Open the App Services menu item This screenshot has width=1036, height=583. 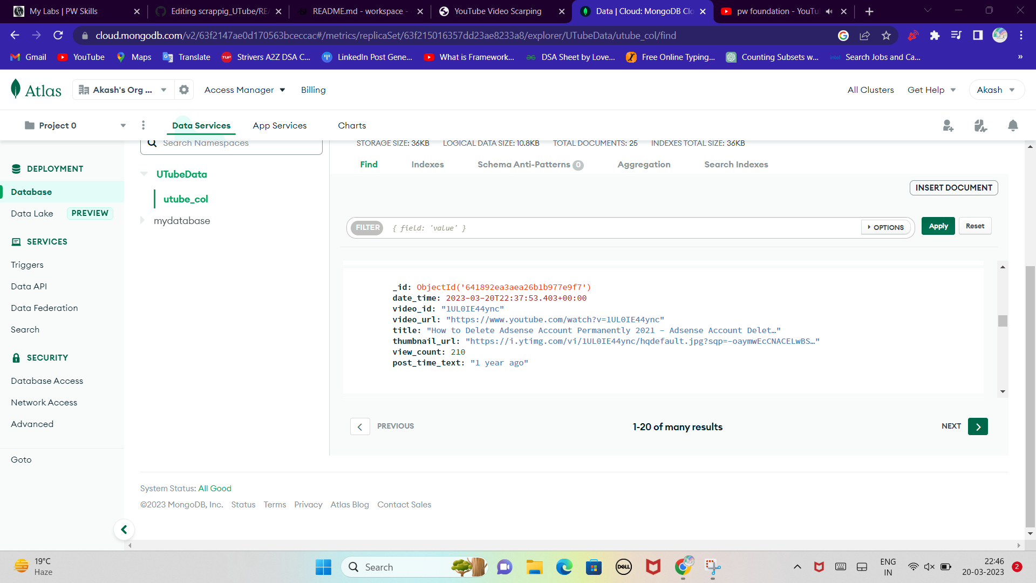click(280, 125)
